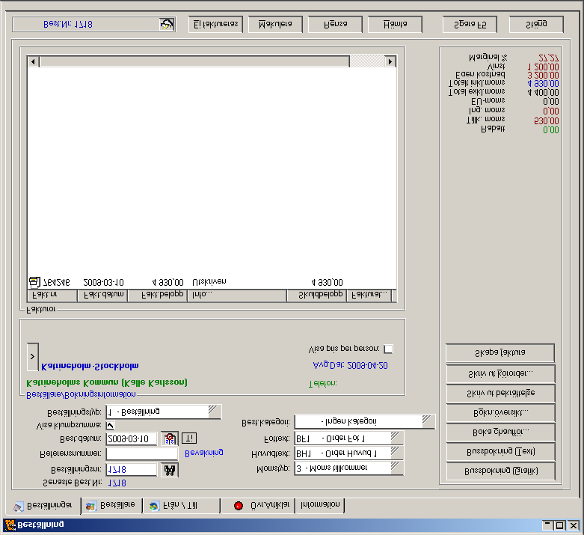Click the Katrineholm-Stockholm route text
Viewport: 584px width, 535px height.
click(x=90, y=367)
